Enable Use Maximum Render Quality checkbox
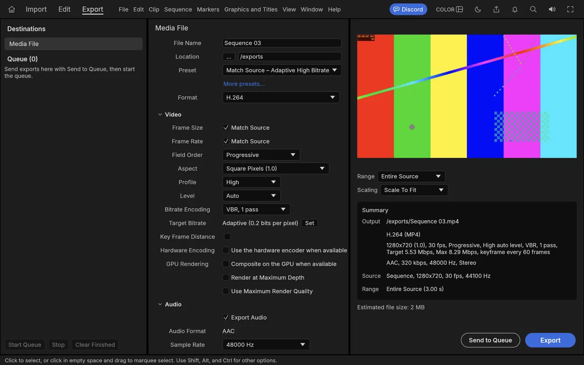The height and width of the screenshot is (365, 584). coord(226,291)
